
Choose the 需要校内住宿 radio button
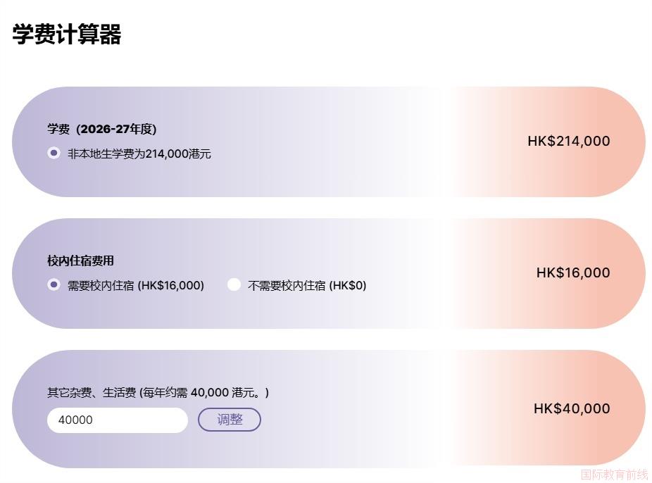pyautogui.click(x=54, y=284)
